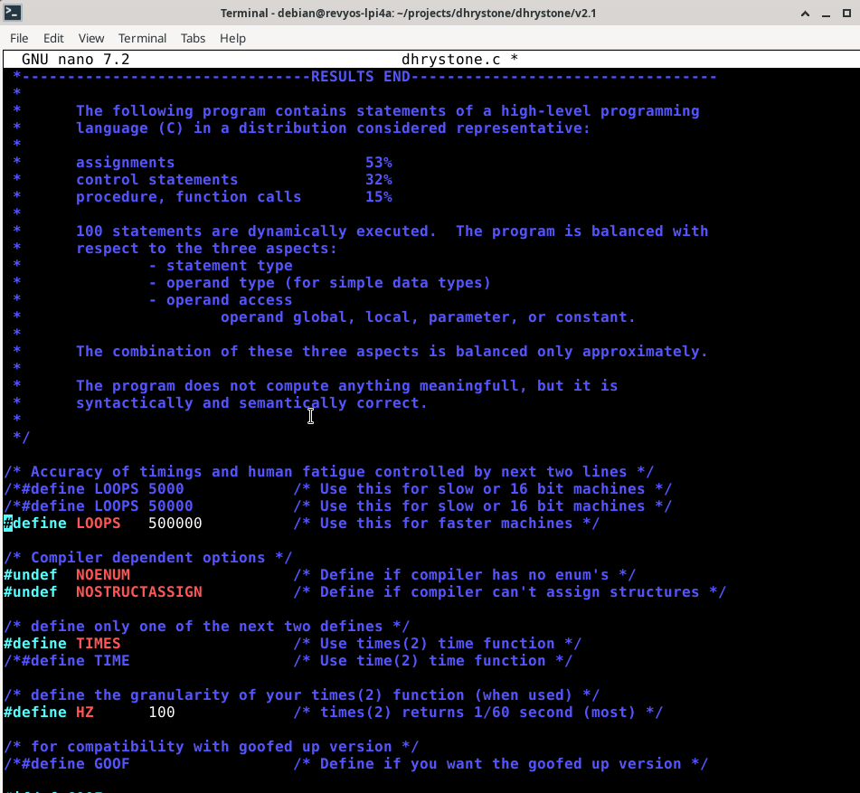Screen dimensions: 860x793
Task: Open the Terminal menu
Action: pos(143,38)
